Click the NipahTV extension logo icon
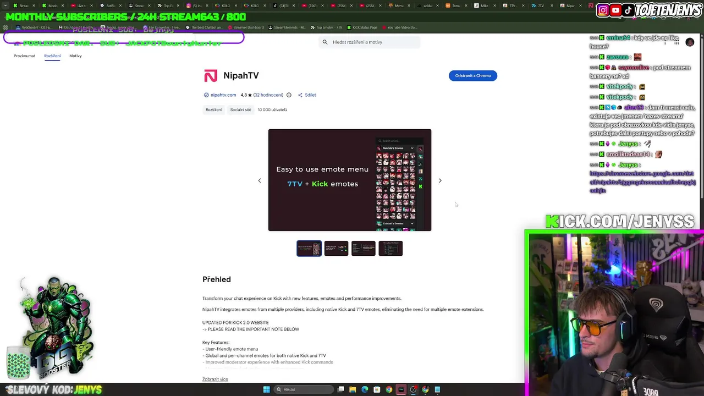 pos(211,76)
